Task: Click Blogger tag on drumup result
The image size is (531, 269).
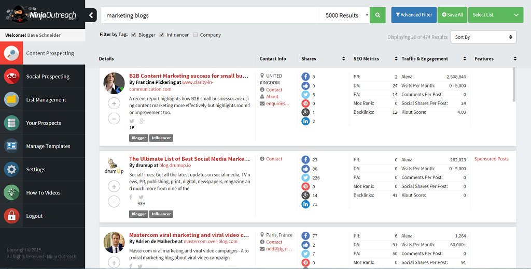Action: coord(138,214)
